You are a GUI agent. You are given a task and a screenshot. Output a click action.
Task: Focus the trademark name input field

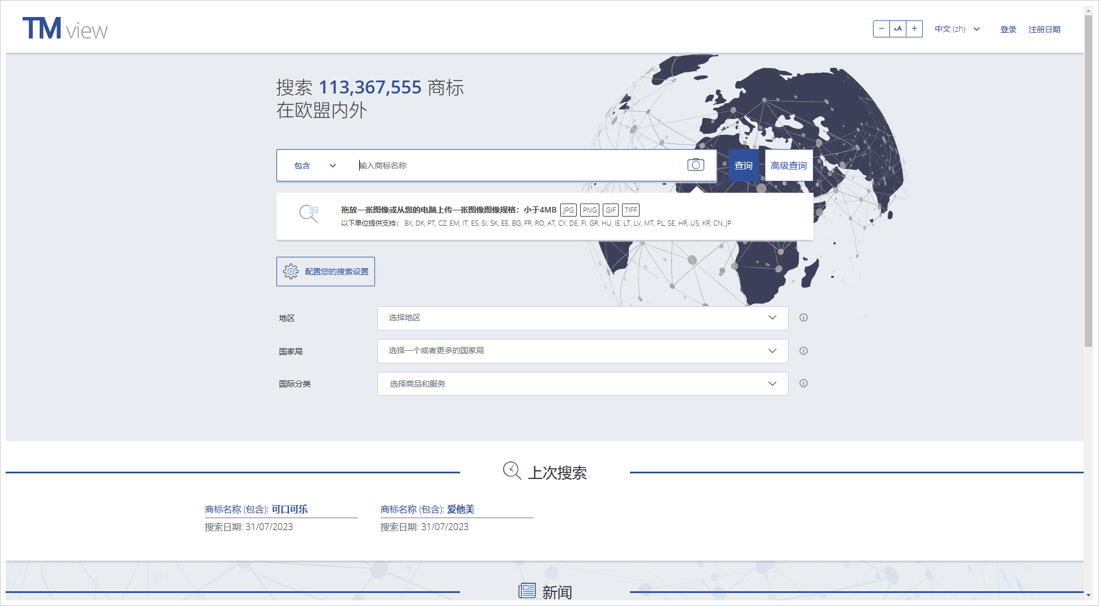pyautogui.click(x=518, y=166)
